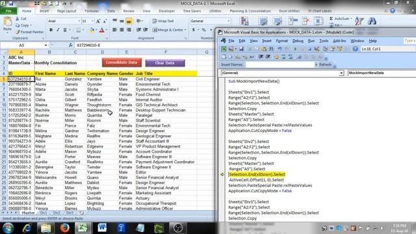This screenshot has width=416, height=234.
Task: Click the Find & Select binoculars icon
Action: [x=372, y=21]
